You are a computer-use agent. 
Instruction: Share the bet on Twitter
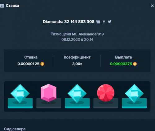[x=109, y=22]
